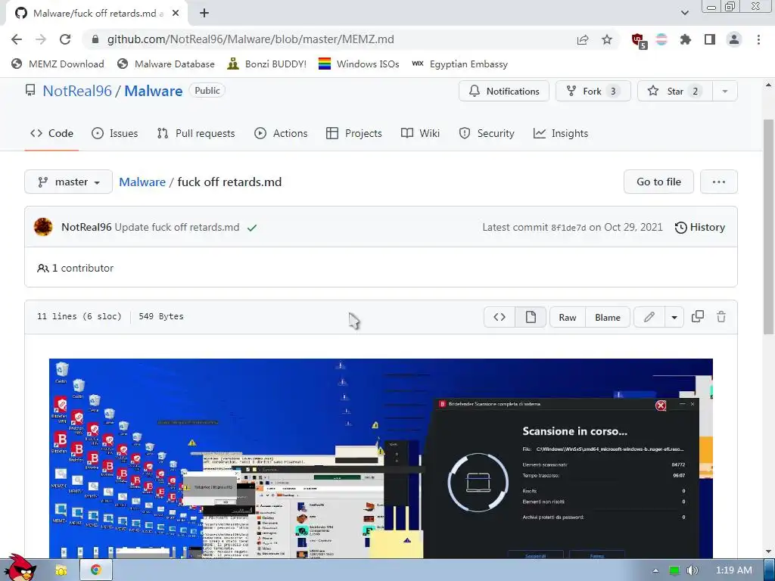Expand the edit options dropdown arrow

click(x=674, y=317)
